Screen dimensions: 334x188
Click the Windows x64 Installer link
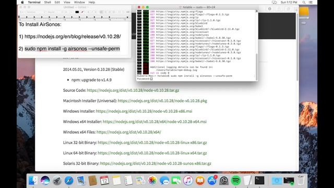154,122
